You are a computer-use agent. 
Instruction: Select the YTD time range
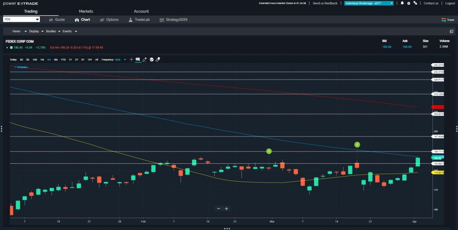coord(63,60)
